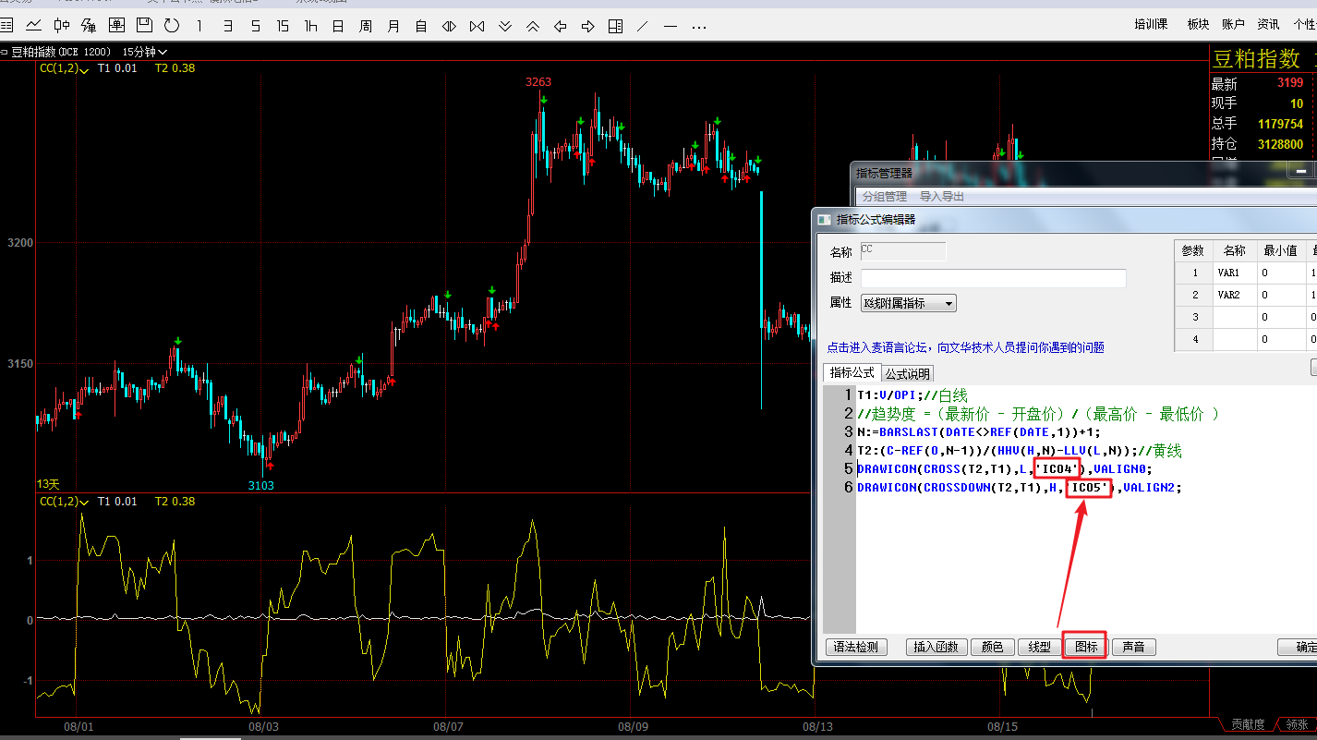Open the 属性 K线附属指标 combo box
The image size is (1317, 740).
coord(908,303)
